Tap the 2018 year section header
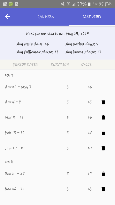 point(9,162)
